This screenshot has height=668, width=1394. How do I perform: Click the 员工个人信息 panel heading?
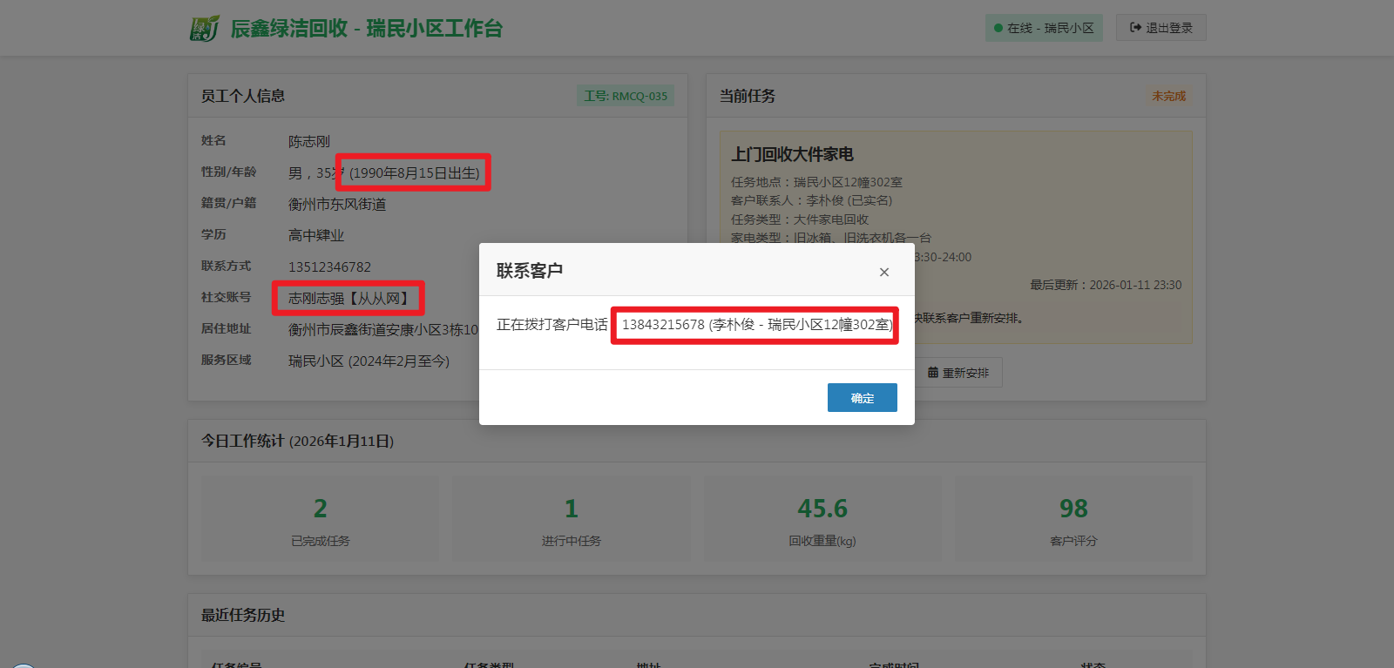[243, 96]
